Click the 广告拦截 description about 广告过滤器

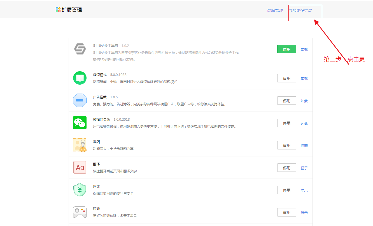[x=159, y=104]
